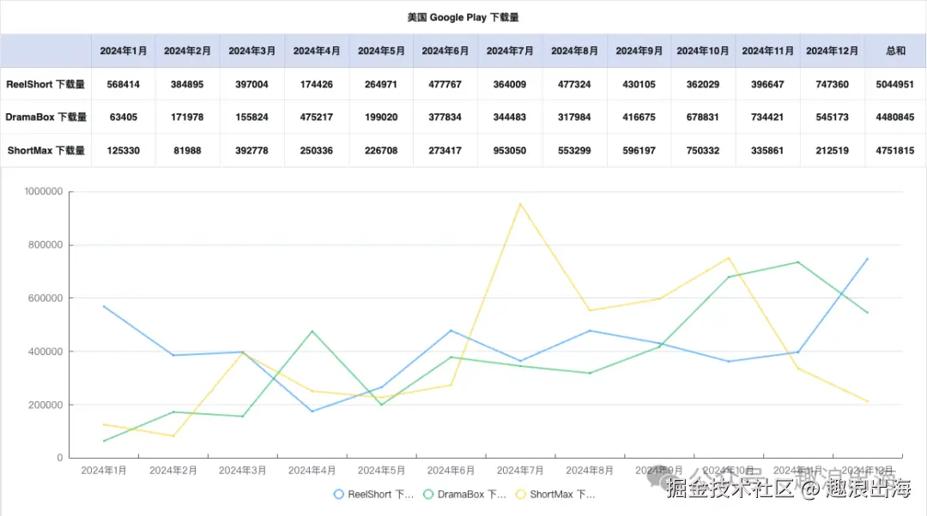Click the 1000000 y-axis label
The width and height of the screenshot is (927, 516).
(x=43, y=191)
